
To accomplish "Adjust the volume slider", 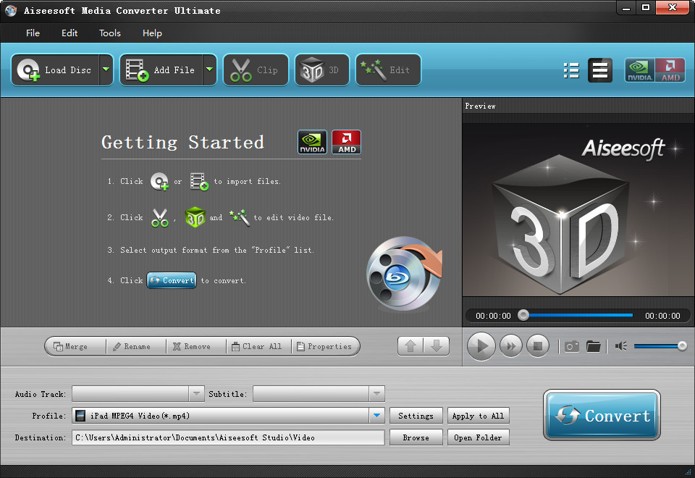I will [660, 346].
